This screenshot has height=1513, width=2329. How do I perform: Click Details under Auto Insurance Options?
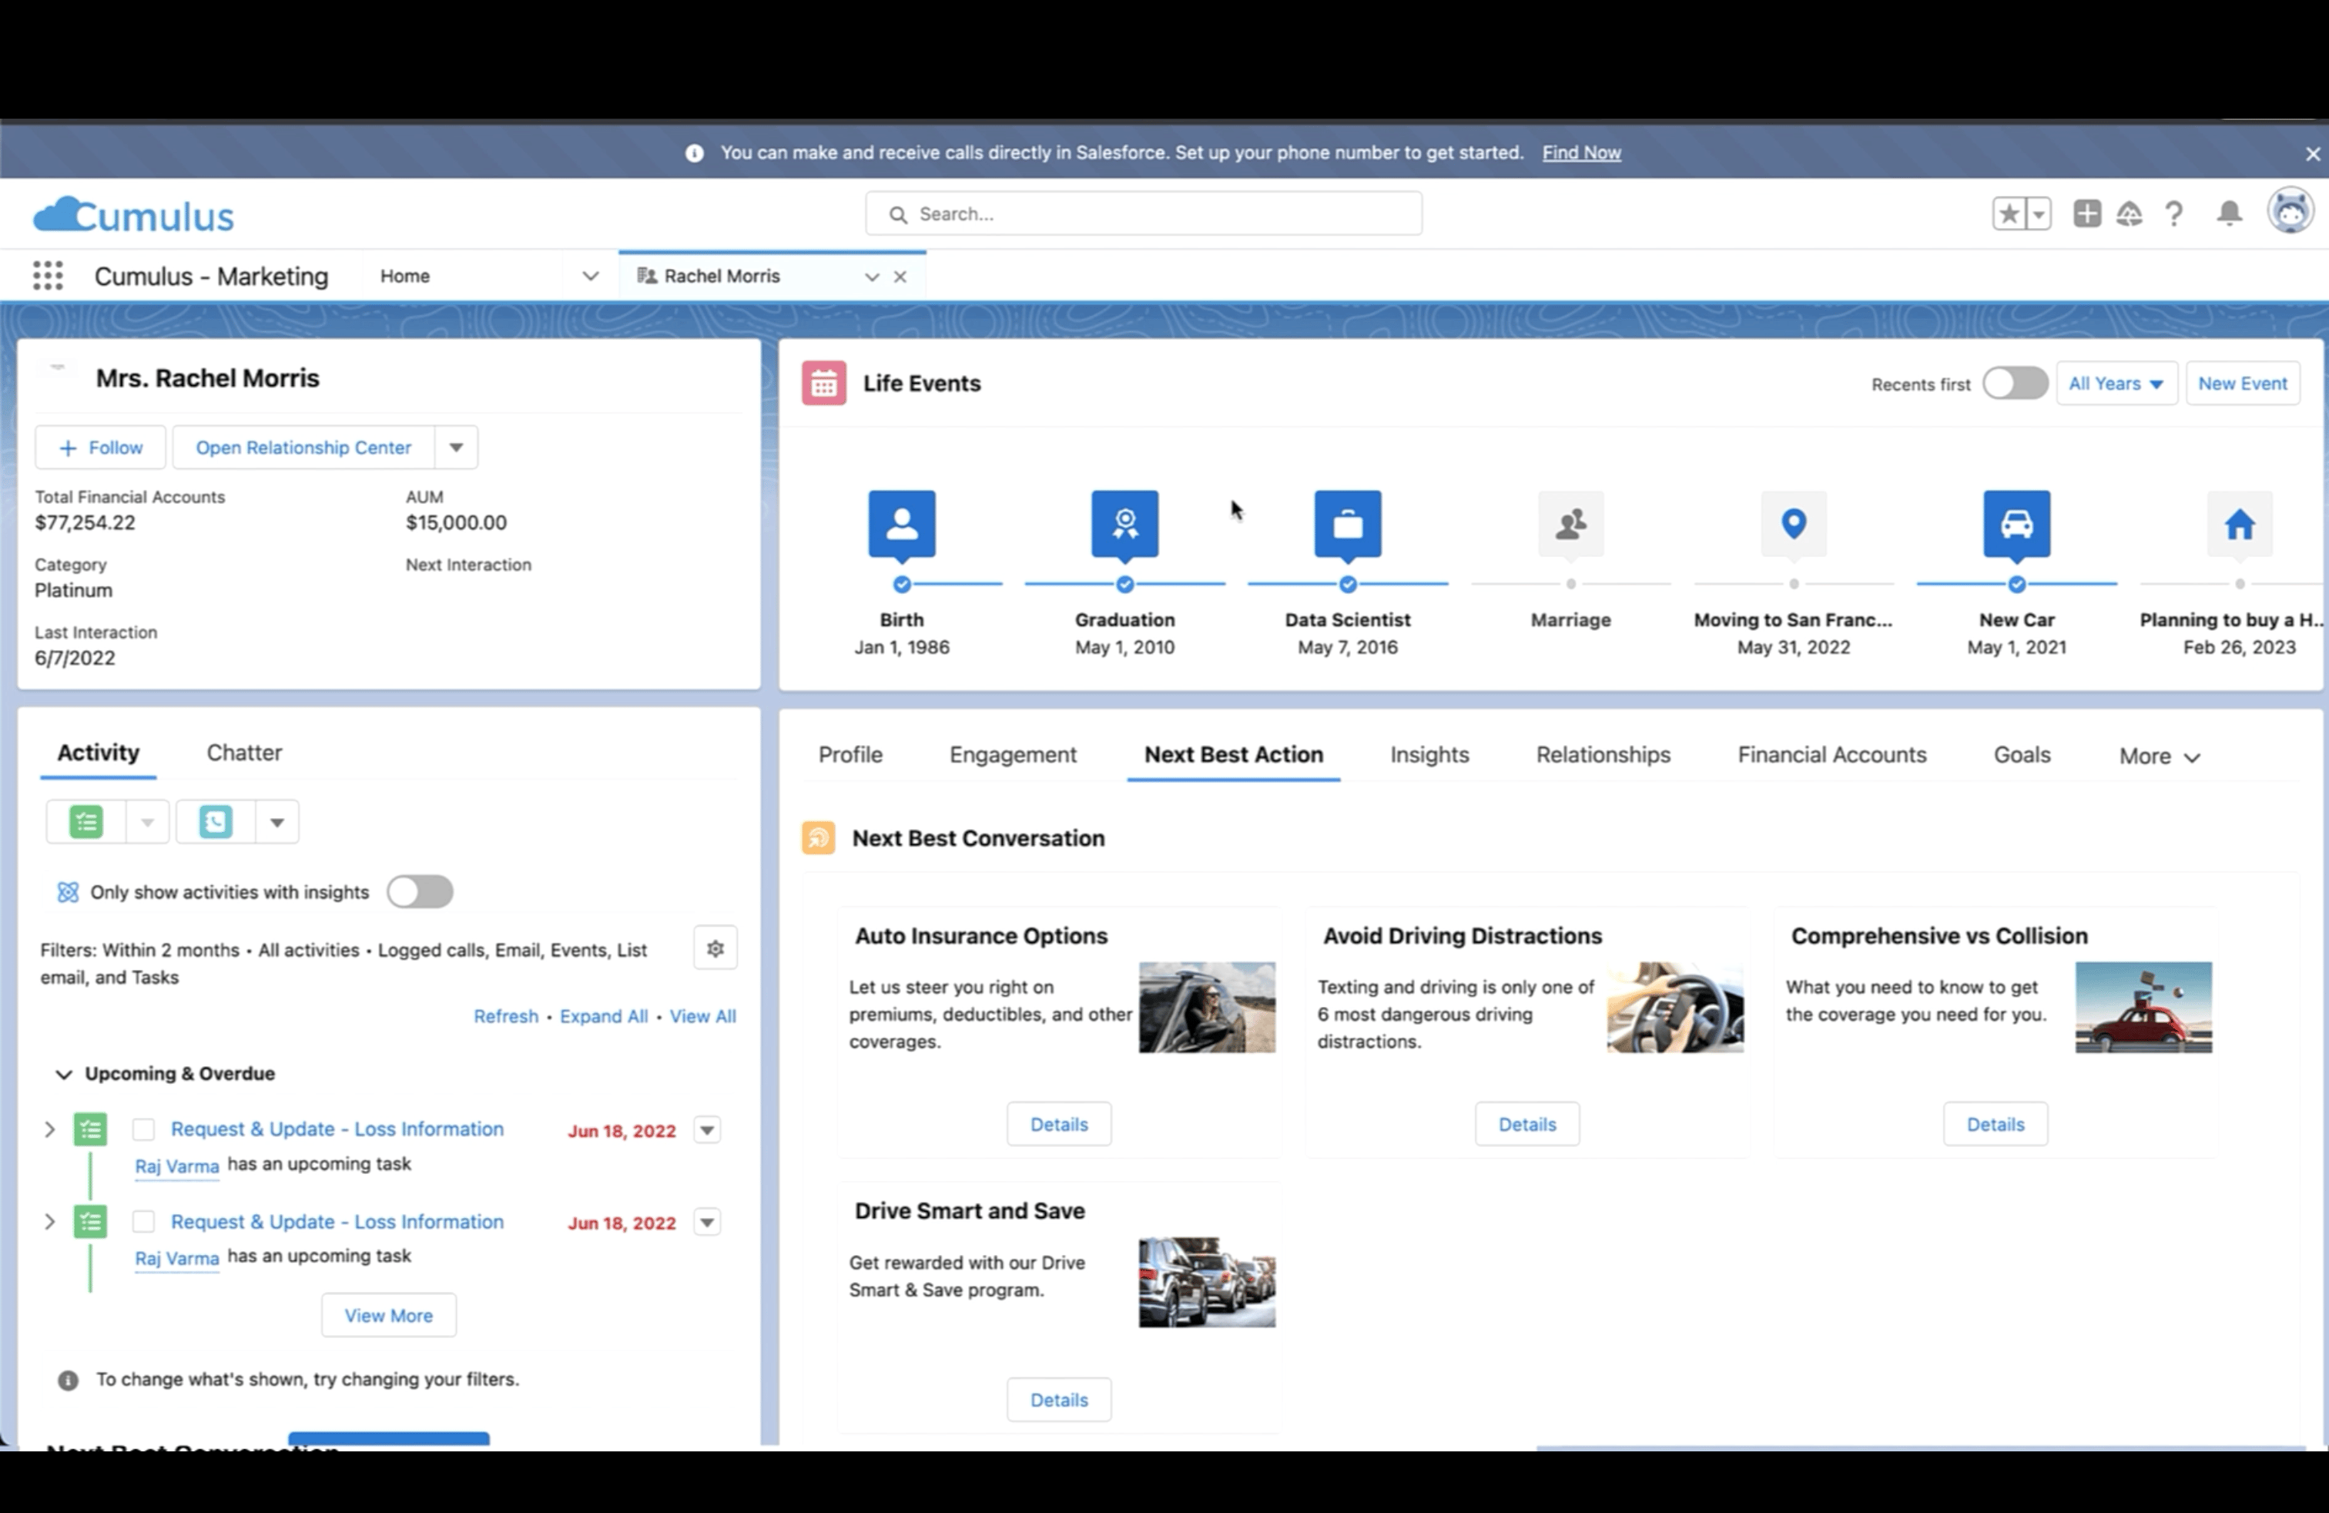1059,1125
